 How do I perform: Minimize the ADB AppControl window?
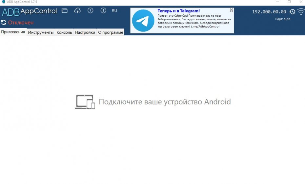(x=277, y=2)
